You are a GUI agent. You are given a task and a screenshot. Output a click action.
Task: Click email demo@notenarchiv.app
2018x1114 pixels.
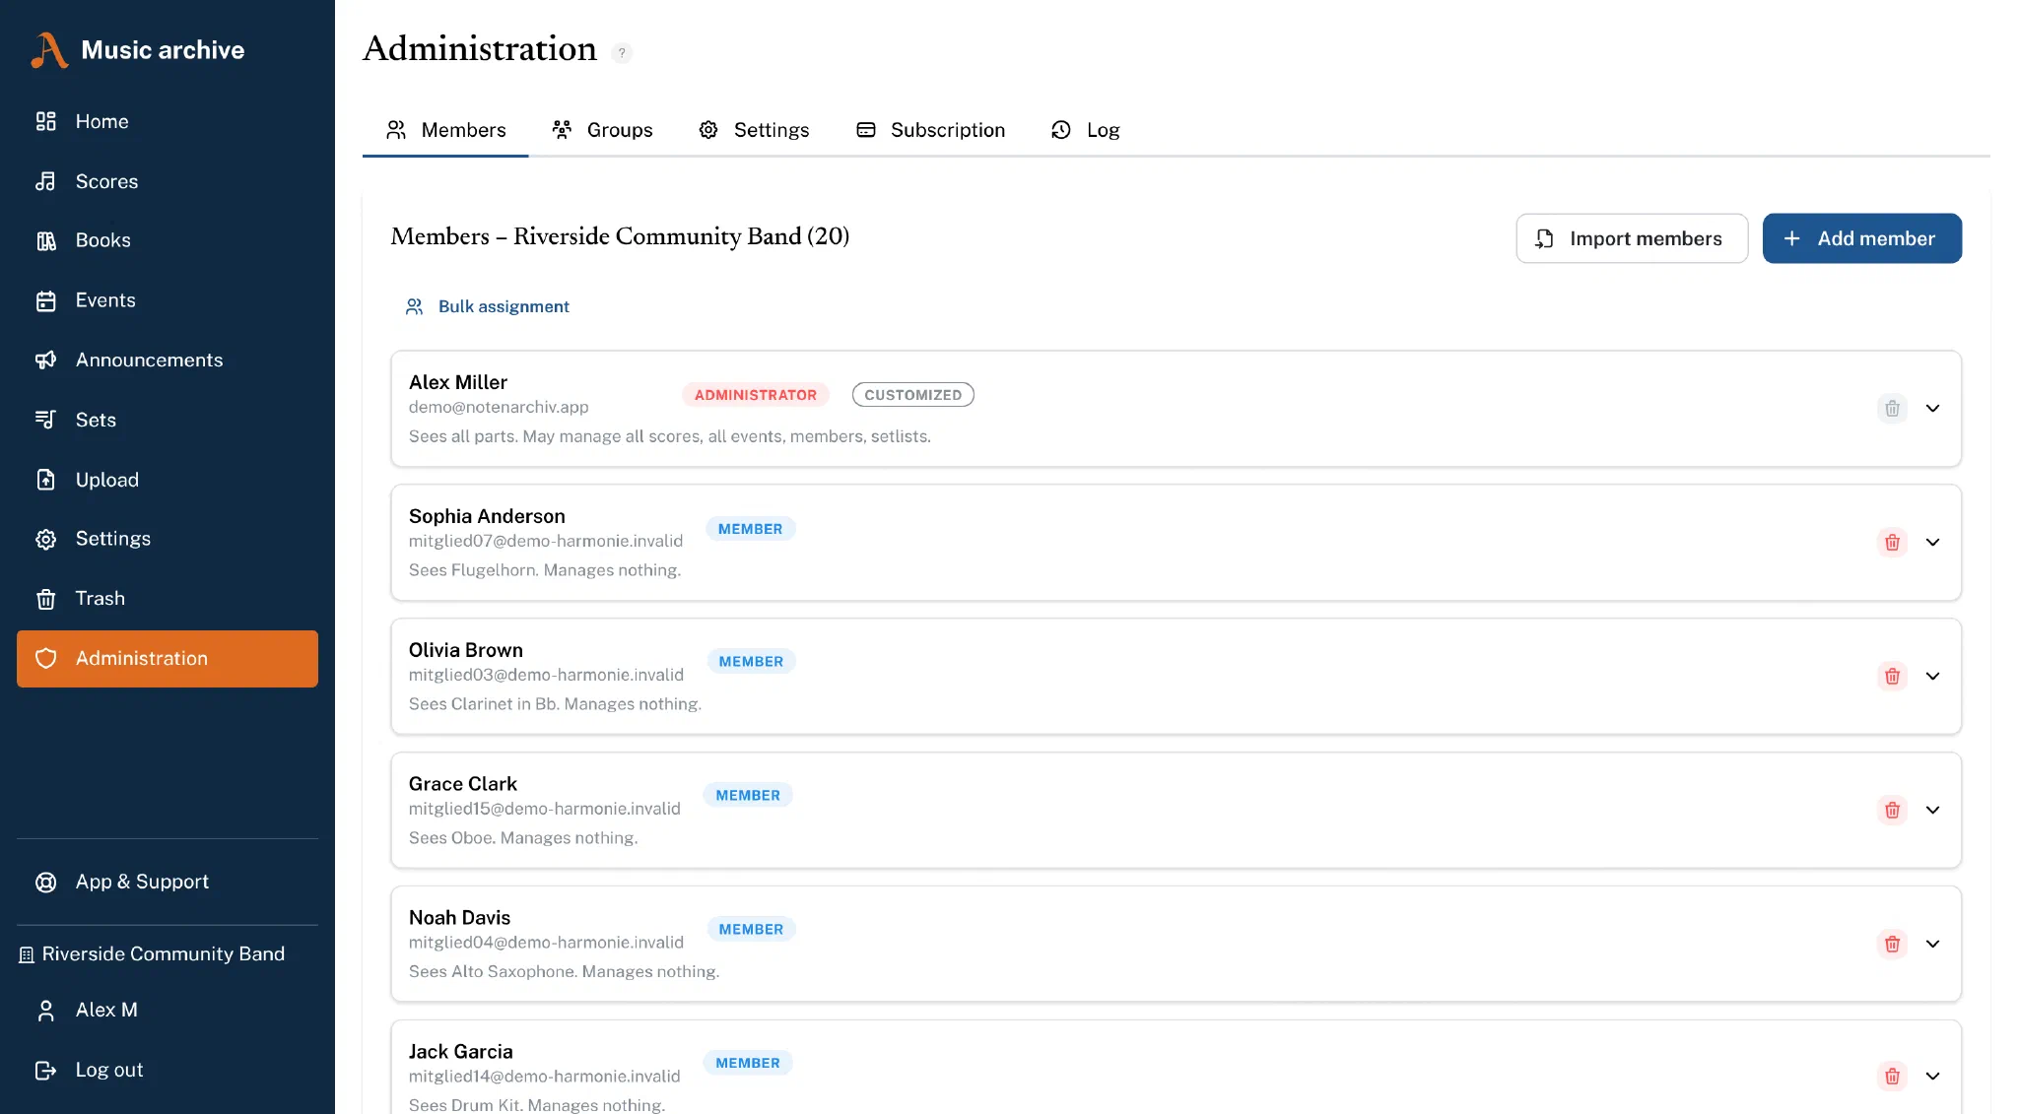tap(499, 407)
